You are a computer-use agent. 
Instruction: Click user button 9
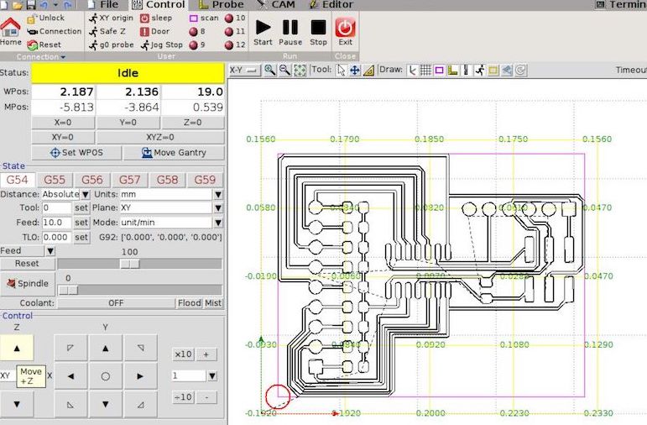coord(197,45)
